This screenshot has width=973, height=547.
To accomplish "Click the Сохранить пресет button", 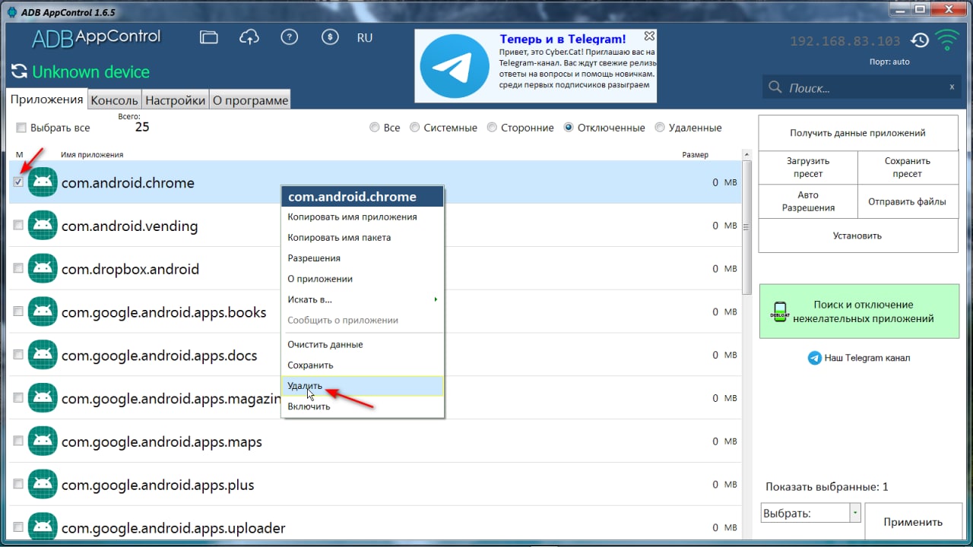I will pos(908,167).
